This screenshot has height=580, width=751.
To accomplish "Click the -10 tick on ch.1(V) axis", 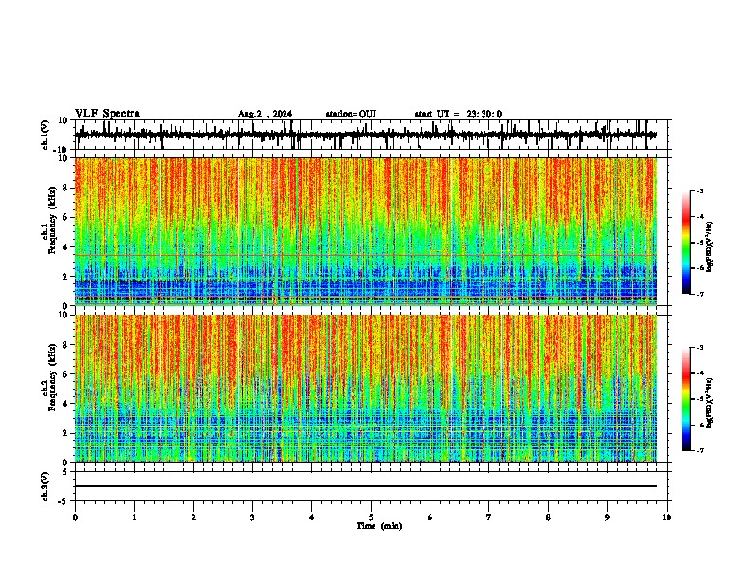I will tap(61, 150).
